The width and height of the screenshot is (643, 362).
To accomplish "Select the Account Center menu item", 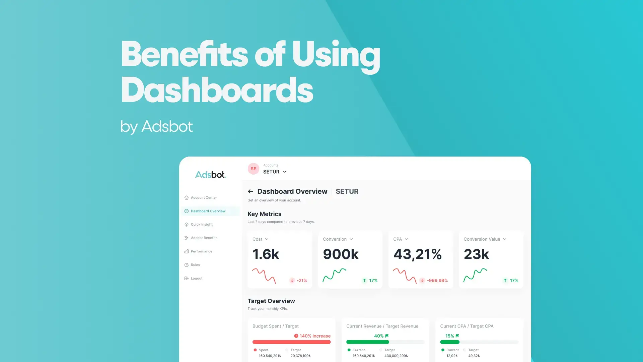I will click(204, 197).
